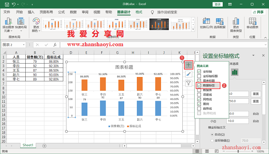Open the Undo history dropdown arrow
The image size is (269, 154).
(x=18, y=4)
